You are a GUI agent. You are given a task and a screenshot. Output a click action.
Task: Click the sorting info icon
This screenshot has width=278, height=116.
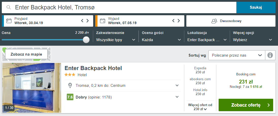click(x=270, y=55)
